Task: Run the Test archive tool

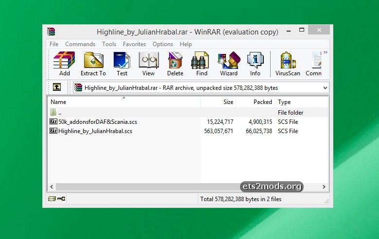Action: (x=122, y=64)
